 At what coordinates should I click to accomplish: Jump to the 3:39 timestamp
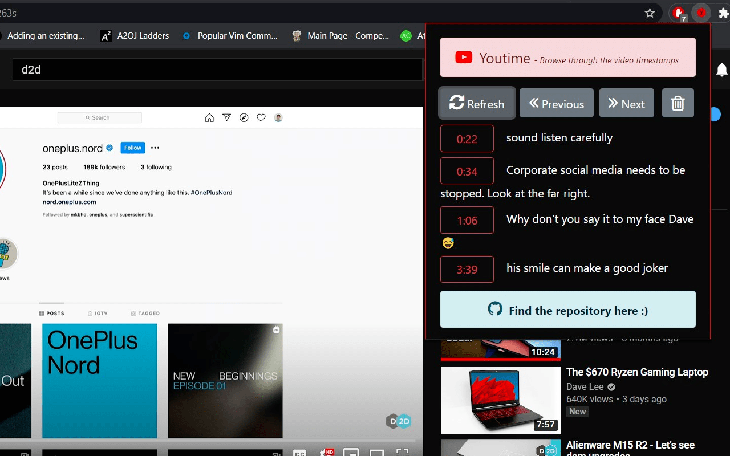(467, 269)
